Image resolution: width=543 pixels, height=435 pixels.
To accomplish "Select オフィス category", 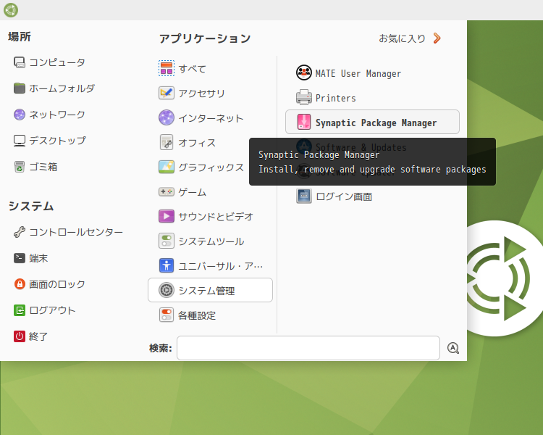I will [x=187, y=142].
